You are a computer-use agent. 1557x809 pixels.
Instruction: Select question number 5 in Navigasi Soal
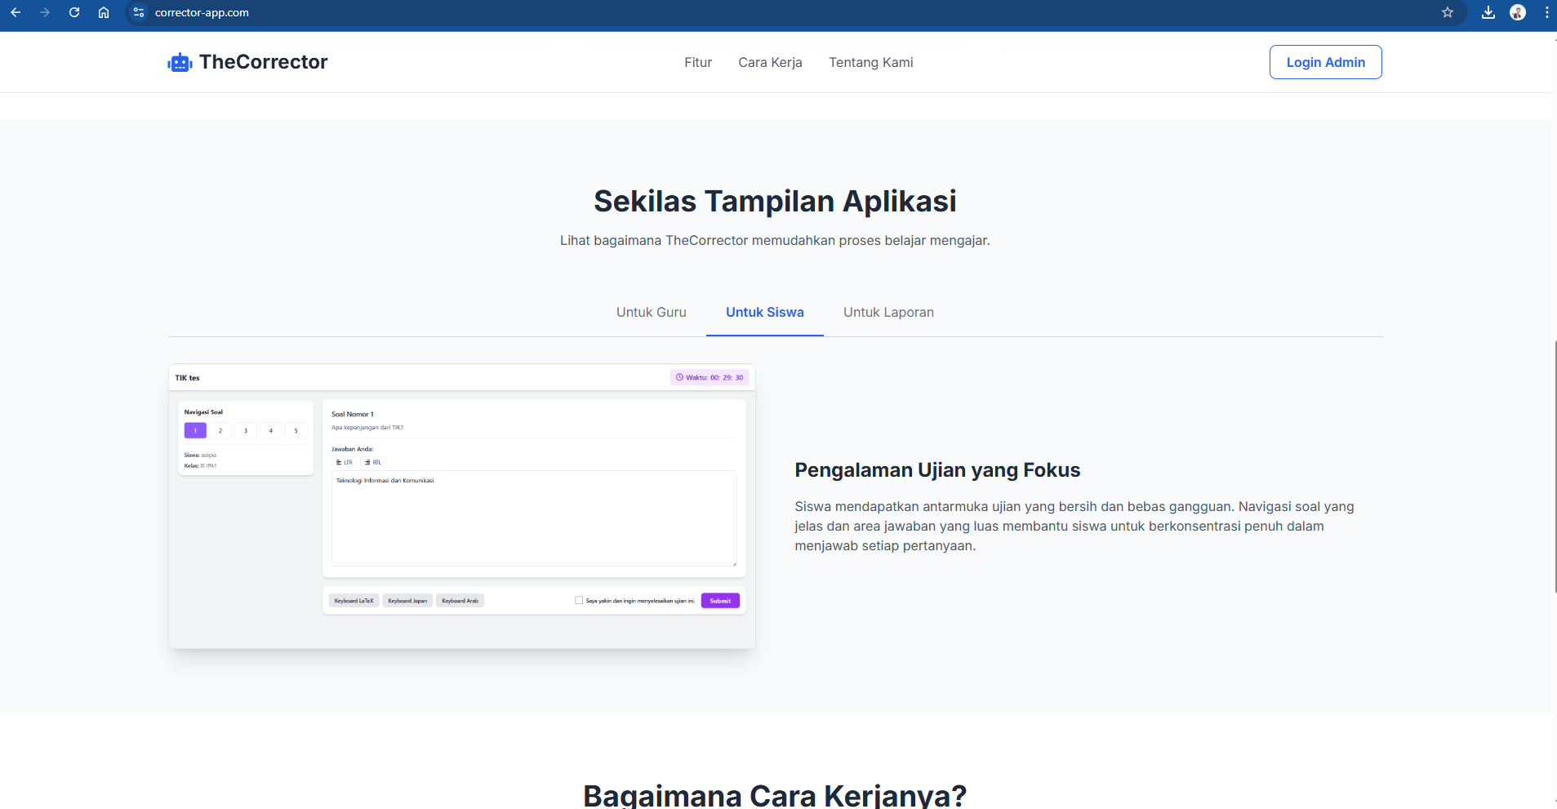click(296, 430)
